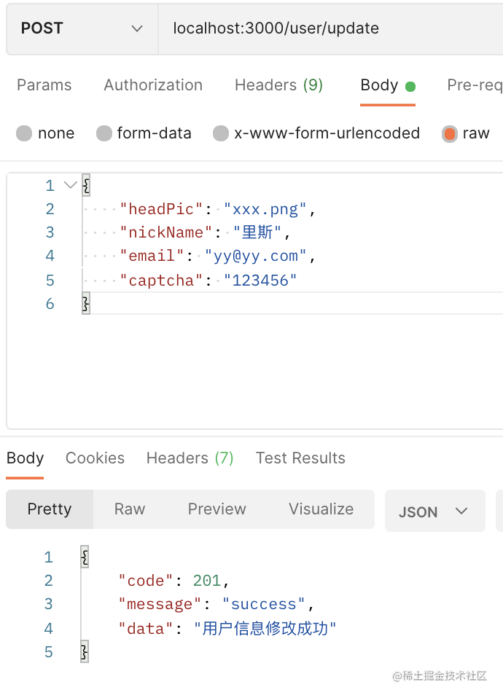503x698 pixels.
Task: Open the Test Results tab
Action: point(300,458)
